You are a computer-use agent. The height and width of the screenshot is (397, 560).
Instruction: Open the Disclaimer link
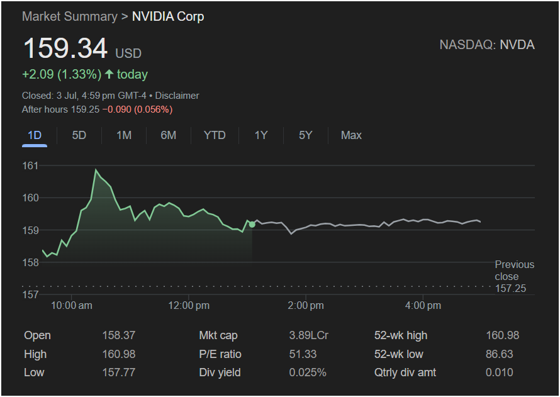click(177, 96)
